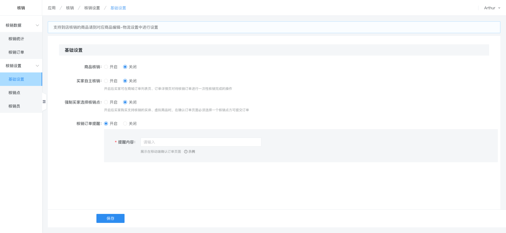
Task: Click the 保存 button
Action: click(110, 218)
